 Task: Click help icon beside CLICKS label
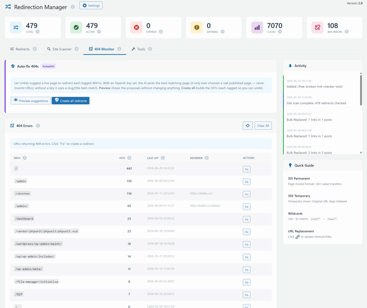pos(280,32)
